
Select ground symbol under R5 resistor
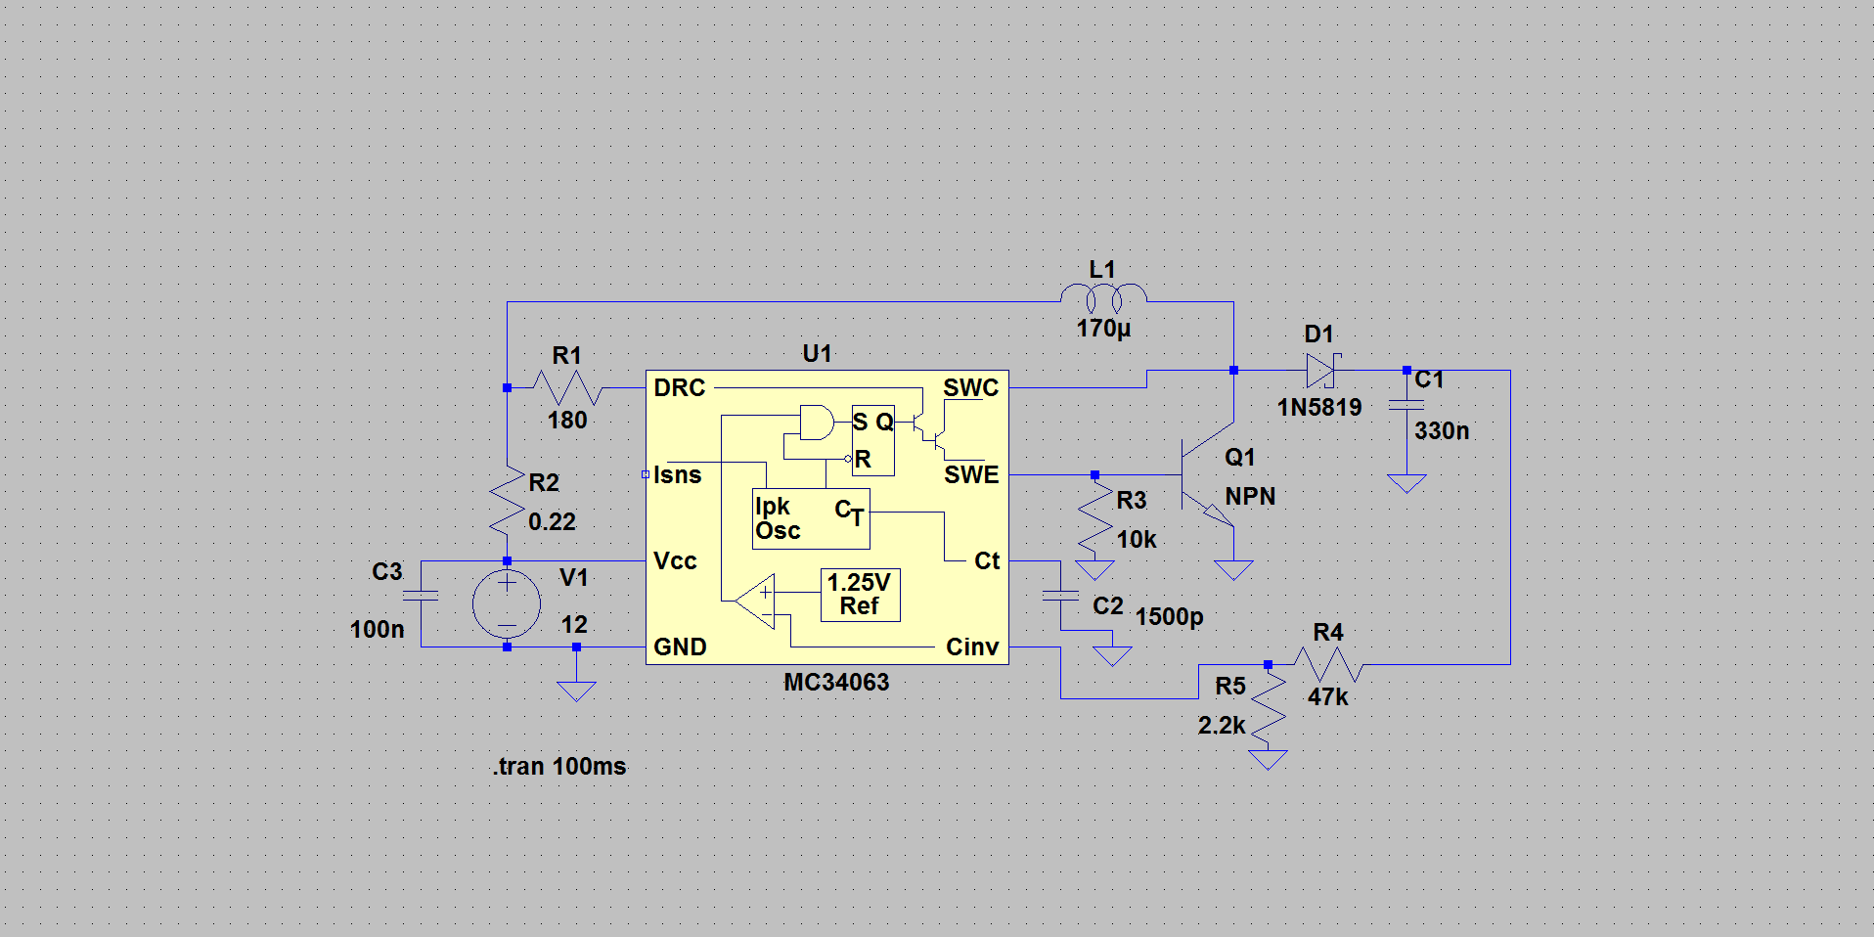pos(1268,760)
